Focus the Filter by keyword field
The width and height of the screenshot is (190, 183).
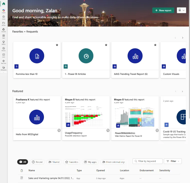[x=148, y=161]
